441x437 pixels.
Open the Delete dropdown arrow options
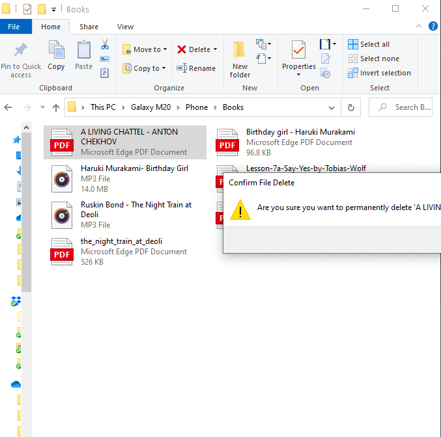[x=216, y=49]
